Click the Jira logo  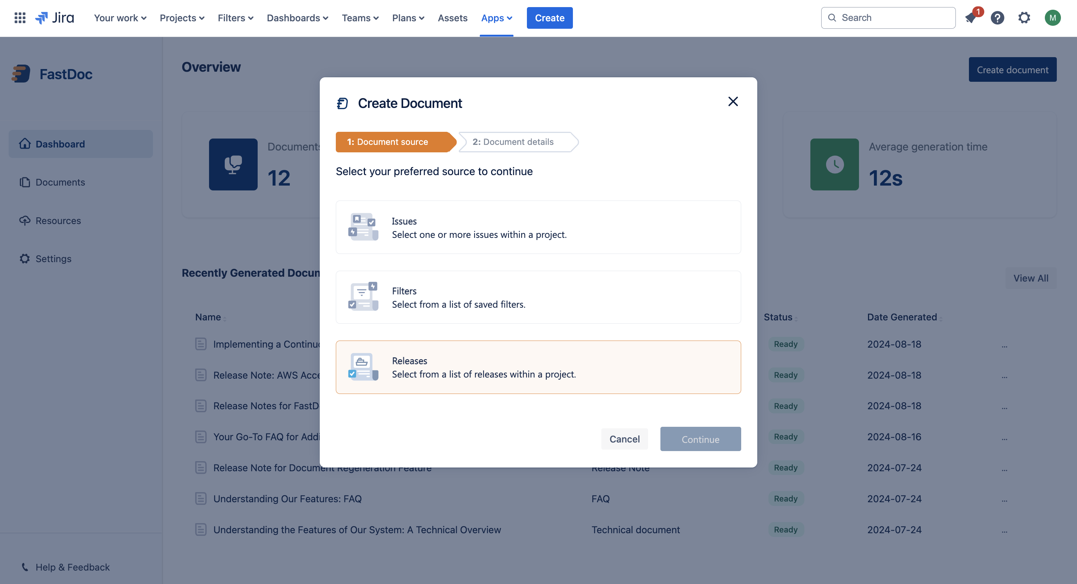tap(55, 18)
